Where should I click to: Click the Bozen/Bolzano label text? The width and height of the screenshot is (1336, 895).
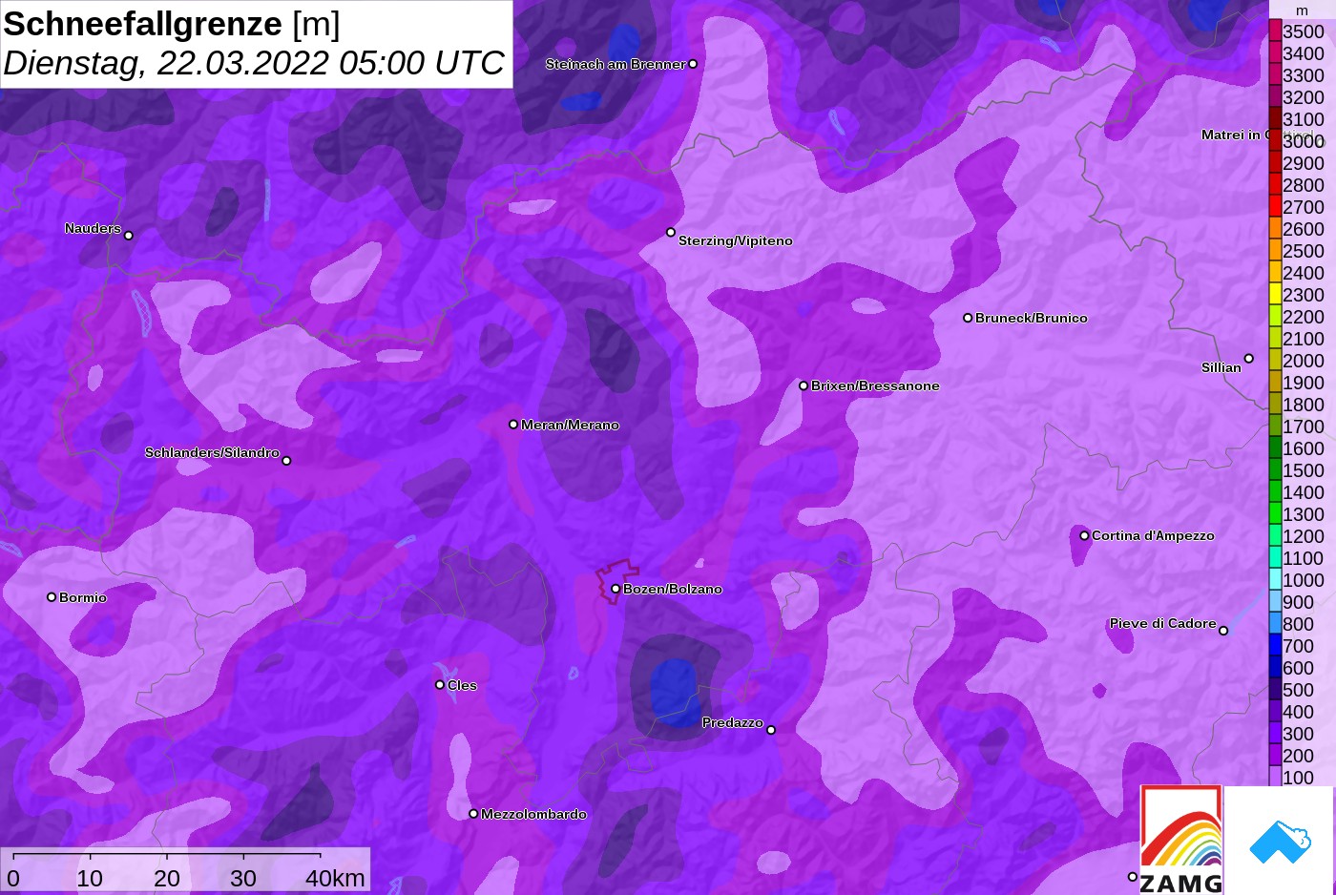[673, 589]
